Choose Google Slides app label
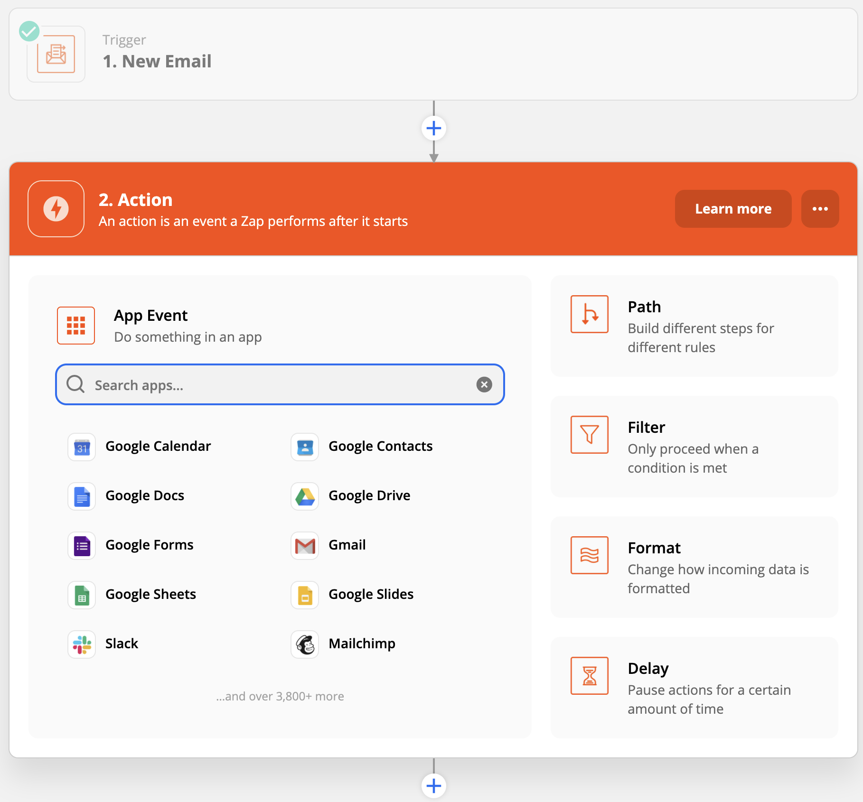The width and height of the screenshot is (863, 802). (371, 594)
